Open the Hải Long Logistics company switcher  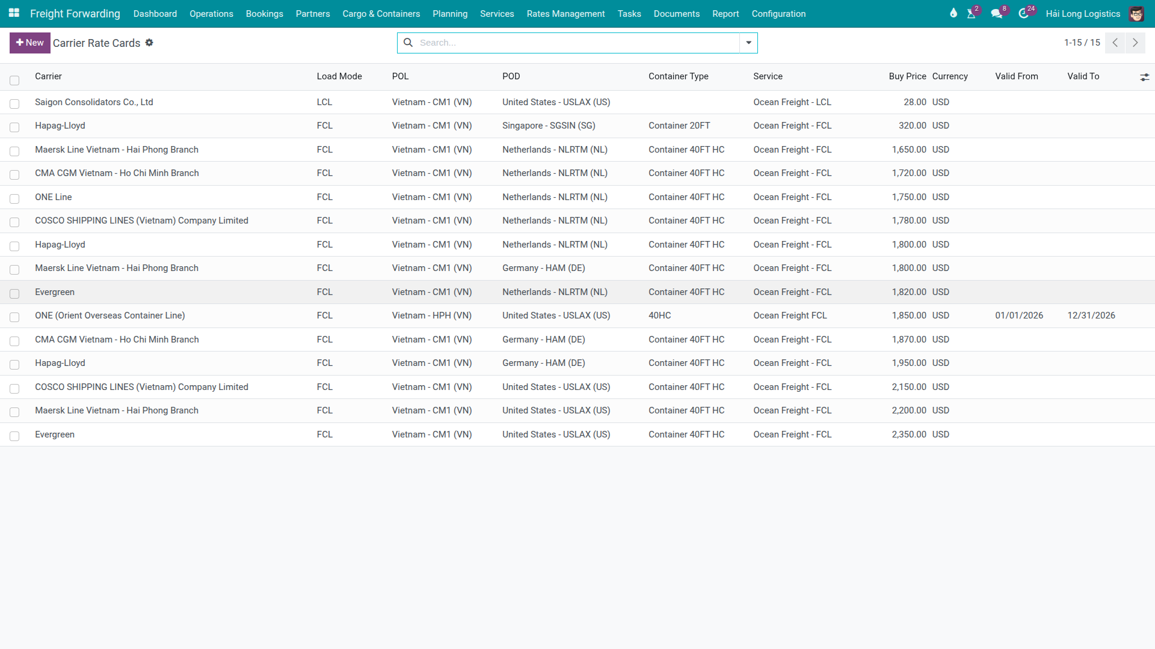click(1083, 13)
